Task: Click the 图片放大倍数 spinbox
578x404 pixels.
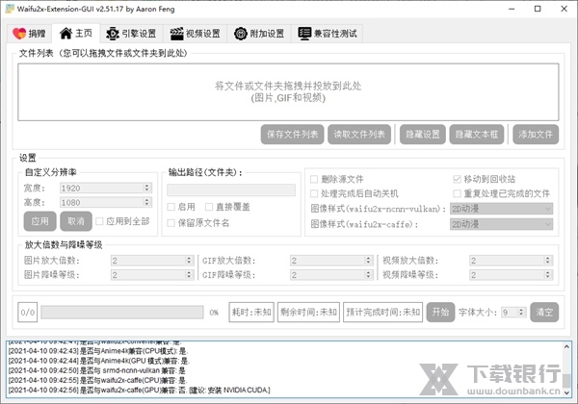Action: click(152, 261)
